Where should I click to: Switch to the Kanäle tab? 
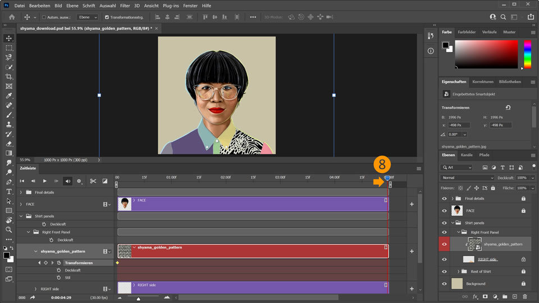point(467,155)
